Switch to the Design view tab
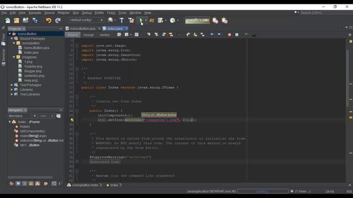The height and width of the screenshot is (198, 353). coord(89,35)
